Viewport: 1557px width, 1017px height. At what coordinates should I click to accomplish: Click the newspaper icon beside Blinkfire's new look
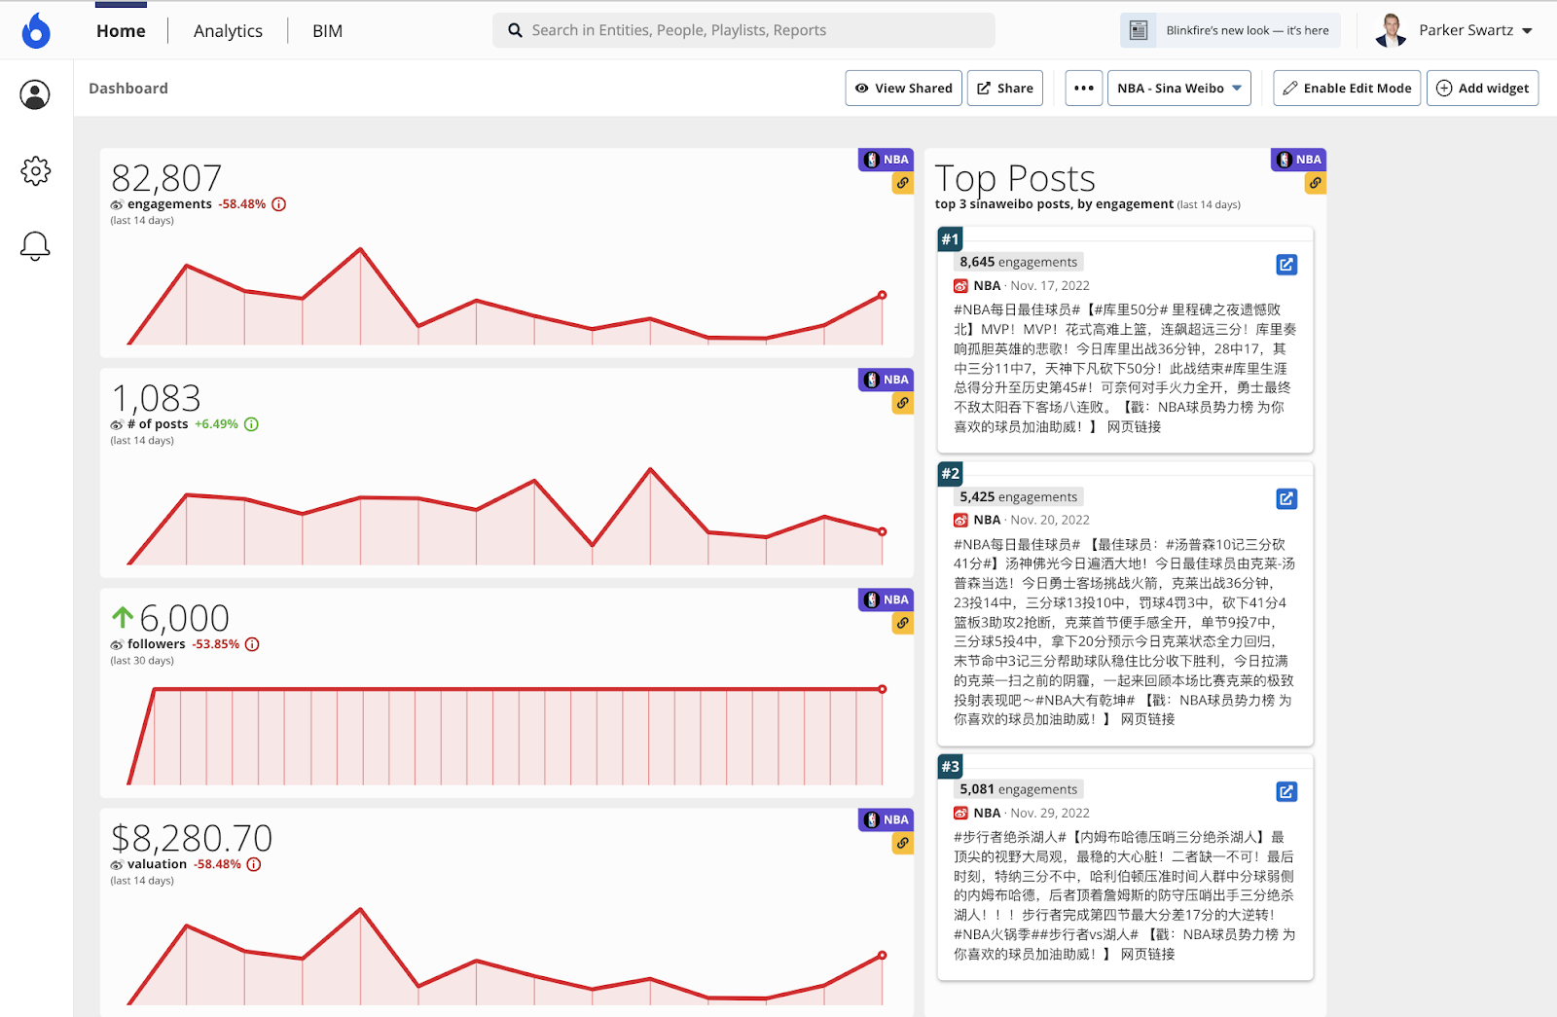tap(1138, 30)
